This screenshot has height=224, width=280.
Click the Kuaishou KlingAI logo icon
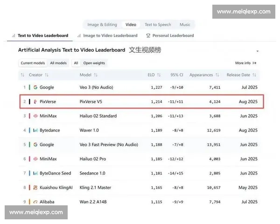[35, 188]
